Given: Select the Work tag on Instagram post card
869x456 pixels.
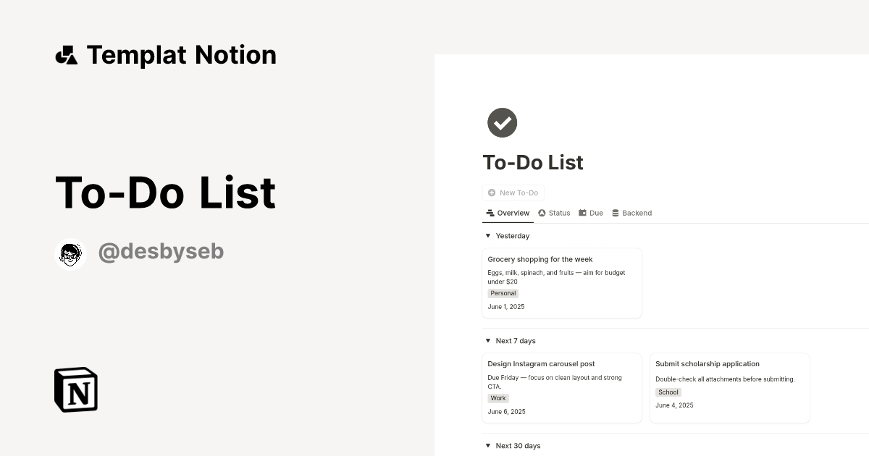Looking at the screenshot, I should coord(498,398).
